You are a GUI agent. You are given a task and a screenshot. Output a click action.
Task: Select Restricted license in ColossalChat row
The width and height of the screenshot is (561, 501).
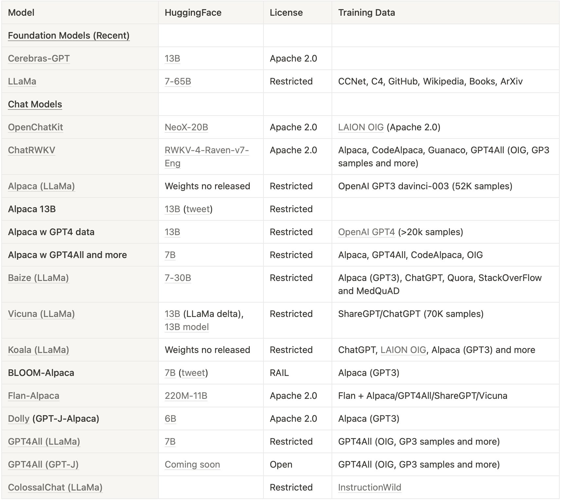point(298,487)
